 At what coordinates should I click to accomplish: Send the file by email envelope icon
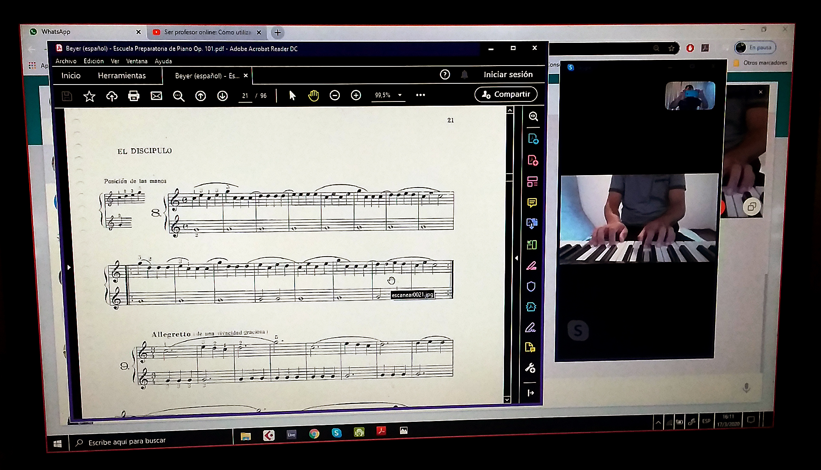click(x=156, y=96)
